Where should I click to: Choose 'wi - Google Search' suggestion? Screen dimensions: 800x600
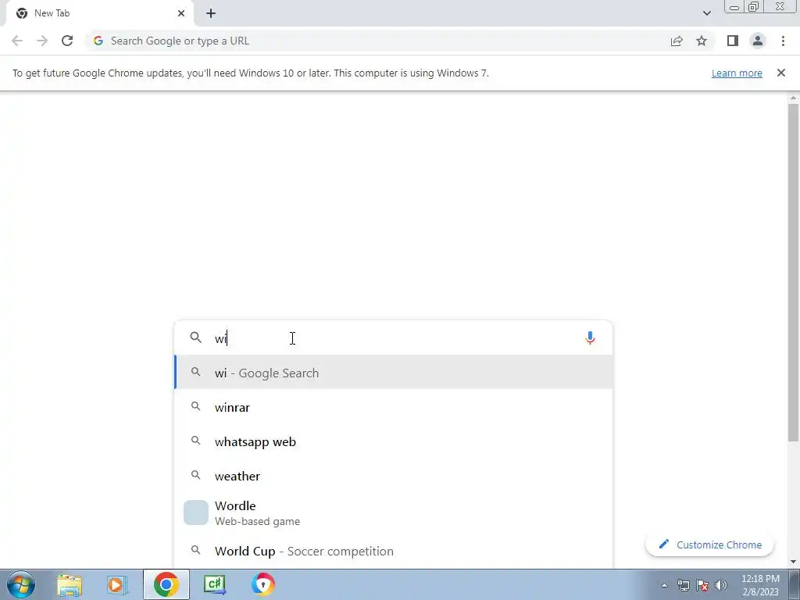[393, 373]
